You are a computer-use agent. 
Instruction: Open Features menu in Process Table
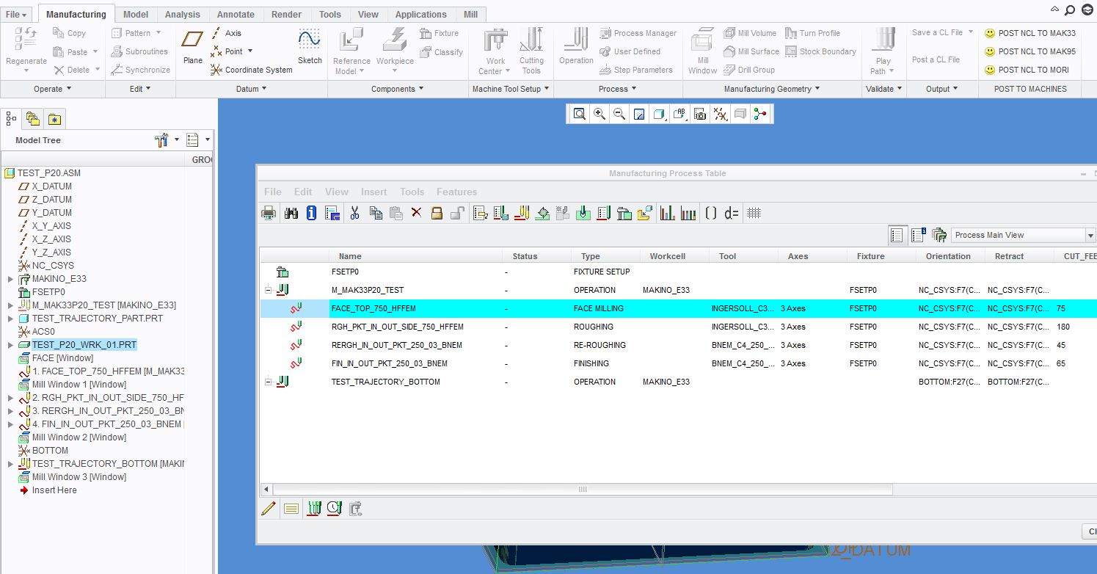coord(456,192)
